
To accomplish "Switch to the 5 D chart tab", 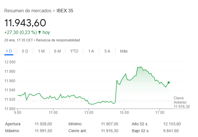I will click(x=25, y=51).
